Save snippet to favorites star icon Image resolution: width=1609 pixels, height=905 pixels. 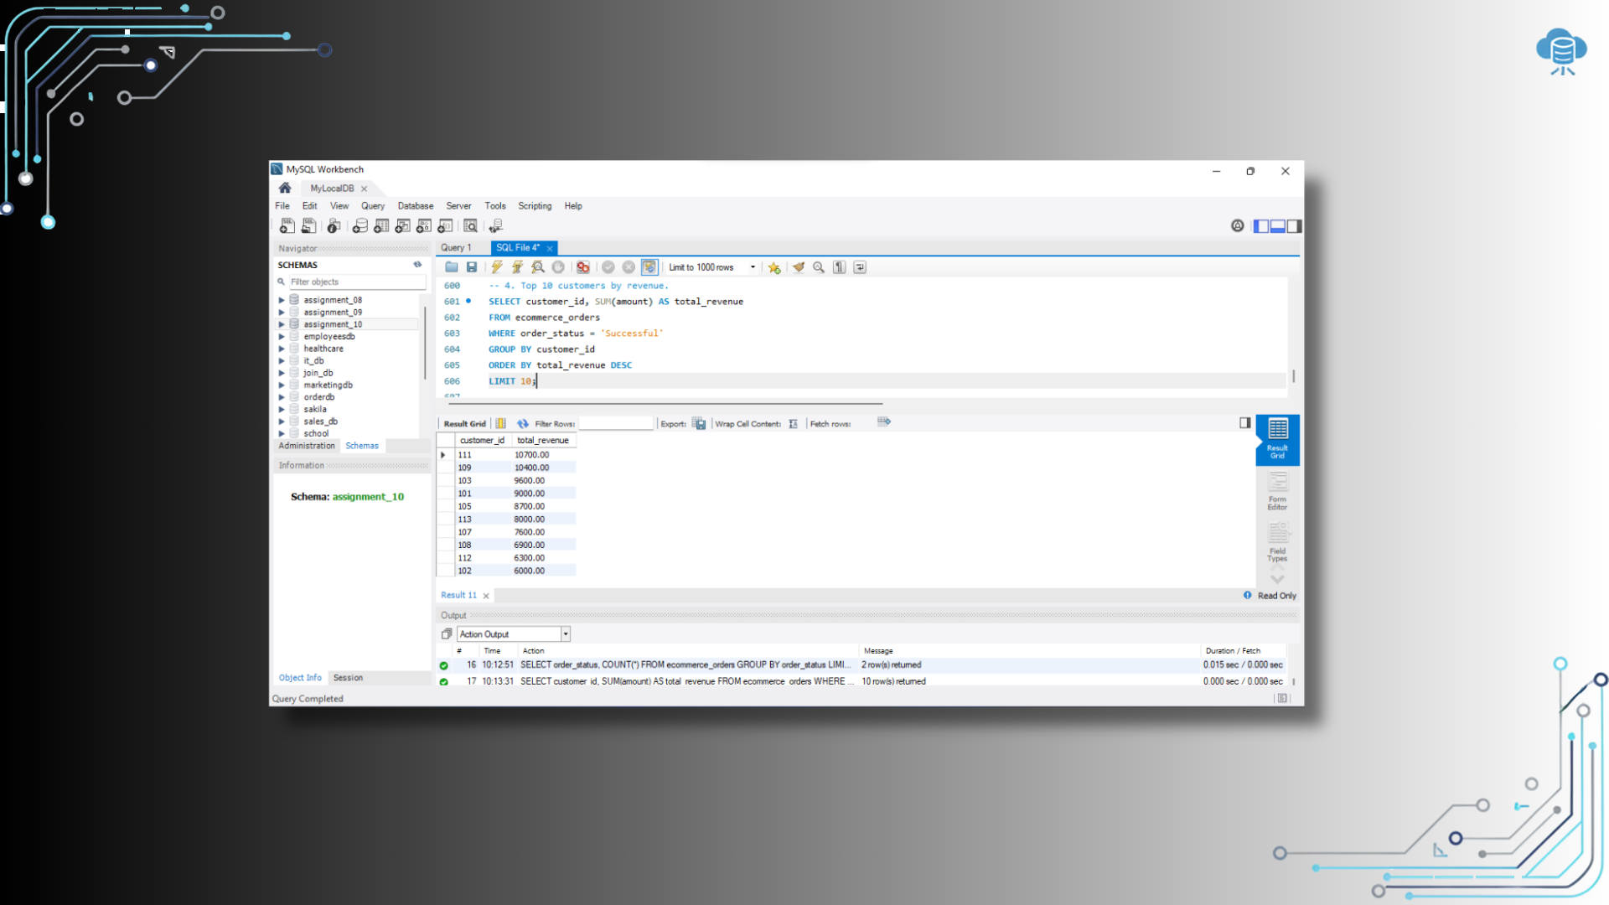point(774,267)
